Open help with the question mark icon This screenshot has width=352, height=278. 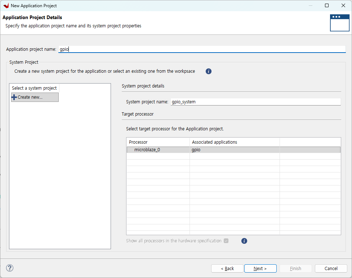click(x=10, y=268)
